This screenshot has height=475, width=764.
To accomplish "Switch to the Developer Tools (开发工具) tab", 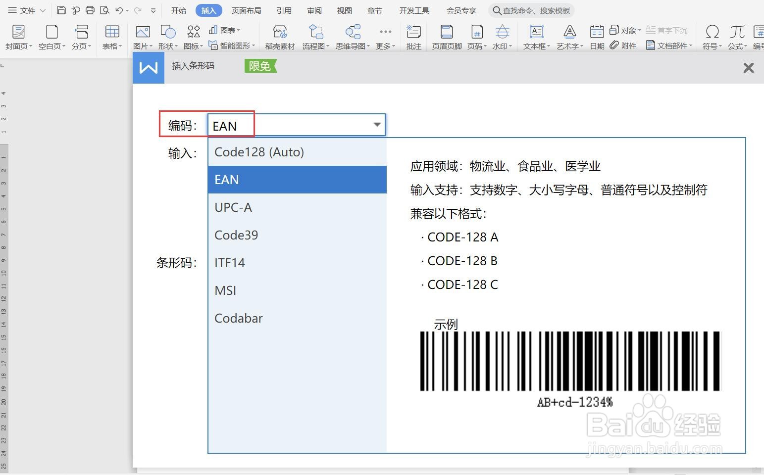I will [414, 10].
